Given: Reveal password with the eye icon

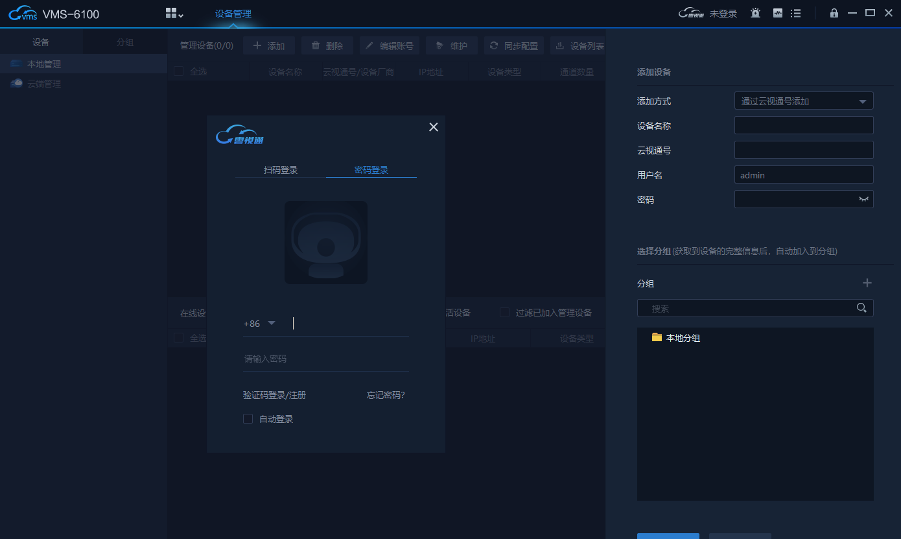Looking at the screenshot, I should [x=863, y=199].
